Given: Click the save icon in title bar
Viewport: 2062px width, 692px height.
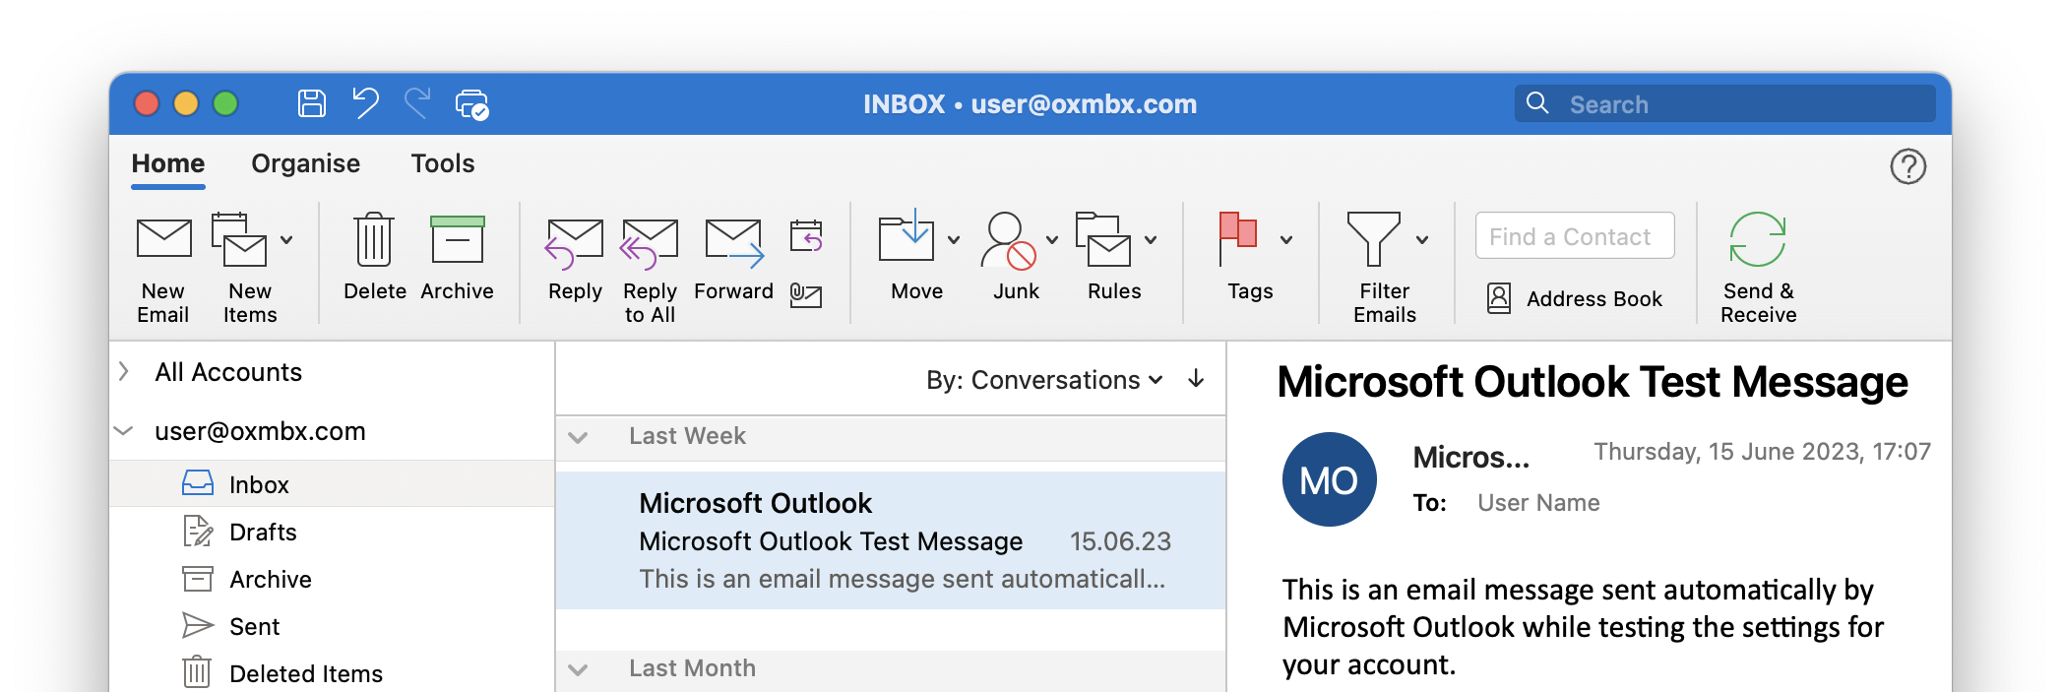Looking at the screenshot, I should (312, 103).
